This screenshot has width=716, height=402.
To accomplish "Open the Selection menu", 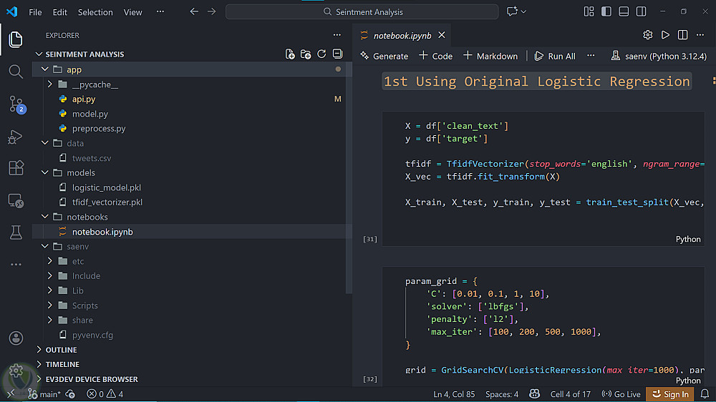I will click(x=95, y=12).
